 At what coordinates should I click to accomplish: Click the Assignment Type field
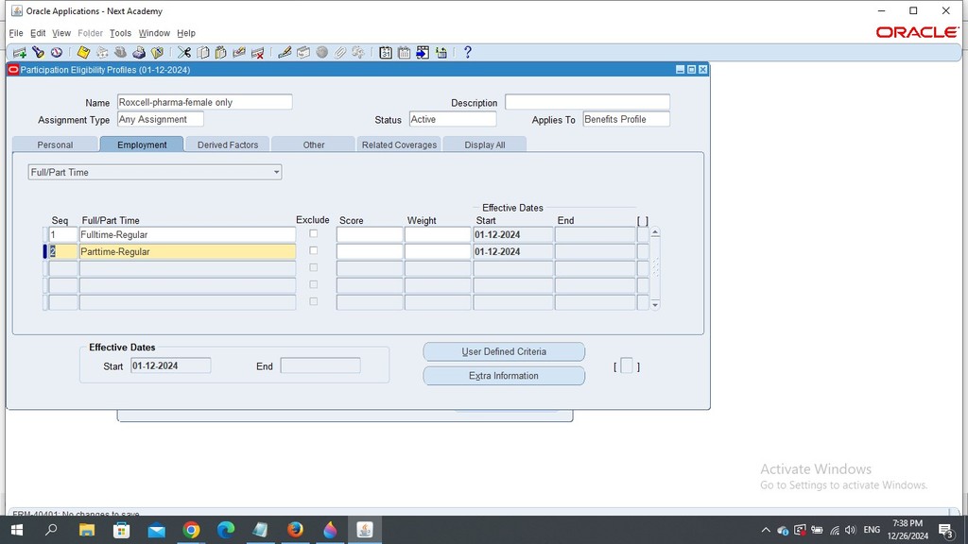[x=161, y=119]
